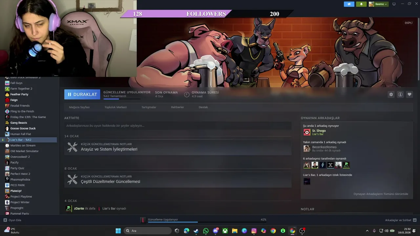Click the wrench icon of 14 Ocak update

(x=72, y=147)
